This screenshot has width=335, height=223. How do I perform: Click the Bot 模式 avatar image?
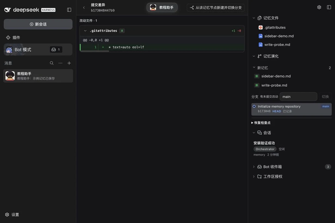tap(9, 49)
